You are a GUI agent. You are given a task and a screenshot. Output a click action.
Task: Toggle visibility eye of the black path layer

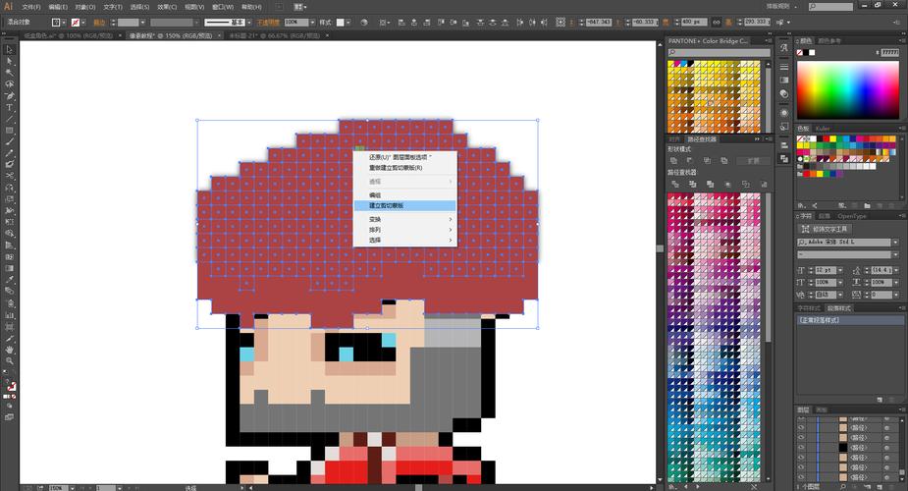(801, 448)
